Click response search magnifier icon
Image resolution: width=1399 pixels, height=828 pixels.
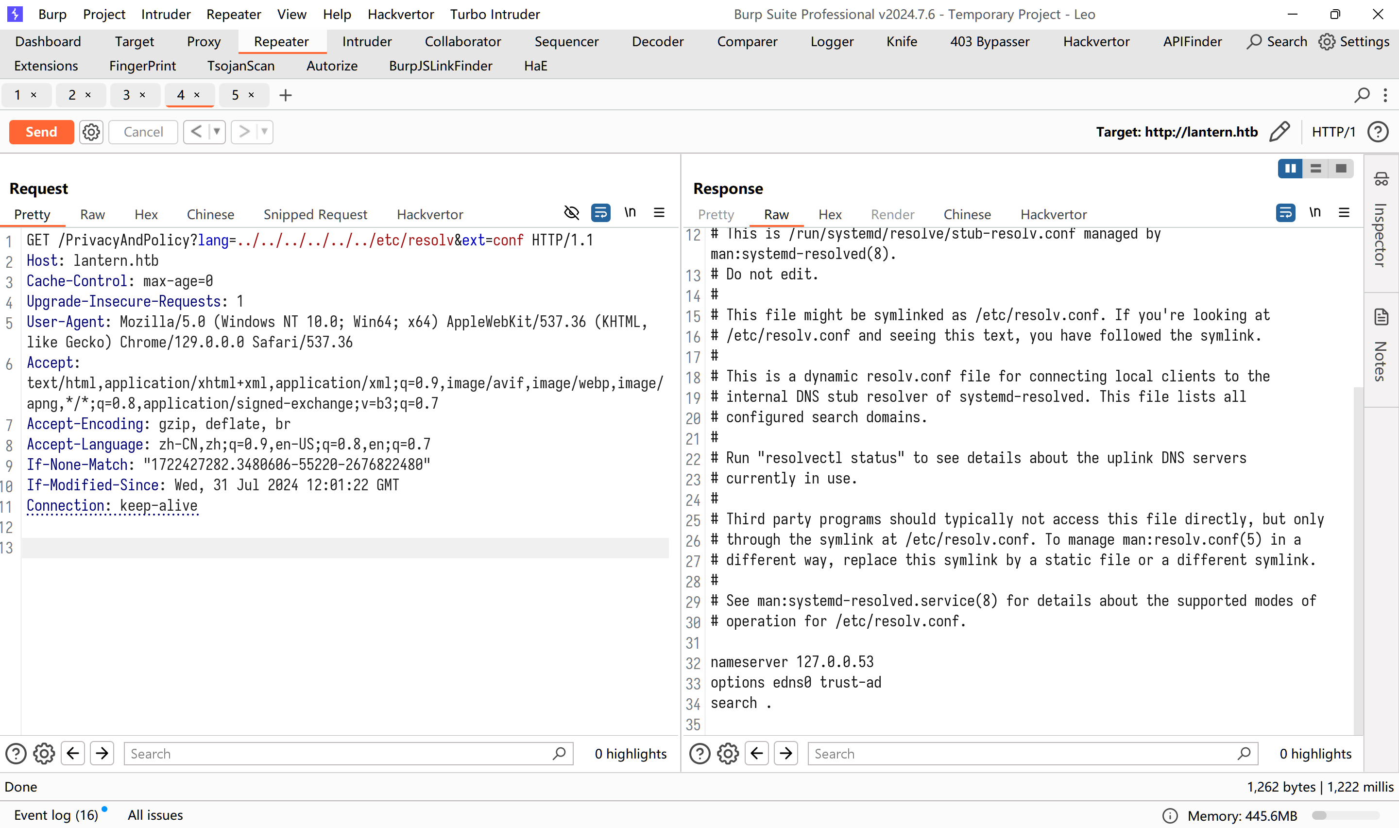(x=1244, y=754)
